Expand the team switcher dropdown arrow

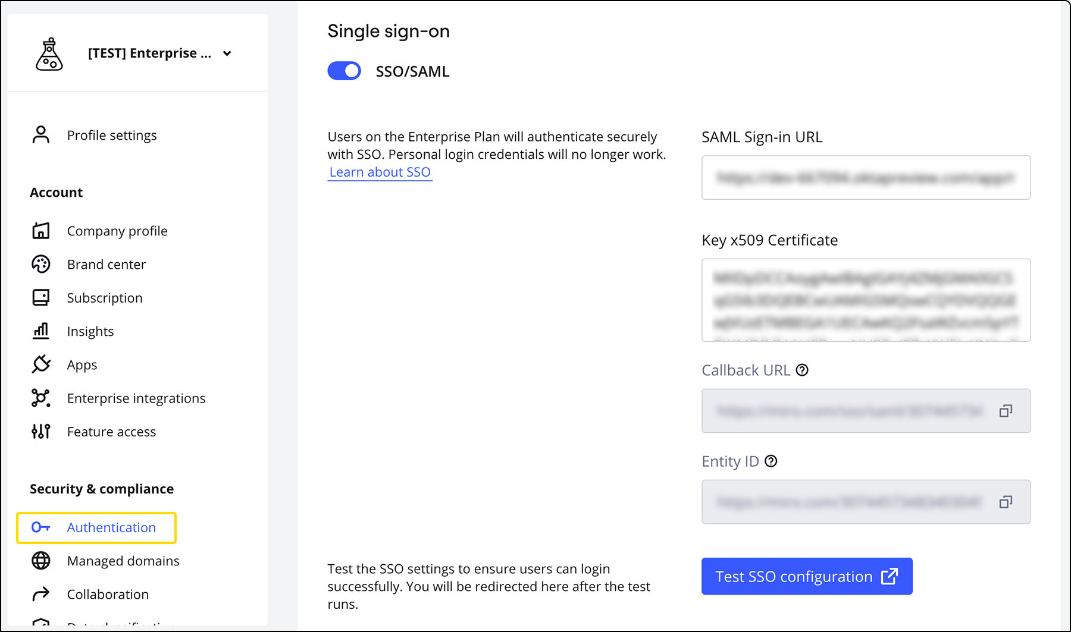227,54
